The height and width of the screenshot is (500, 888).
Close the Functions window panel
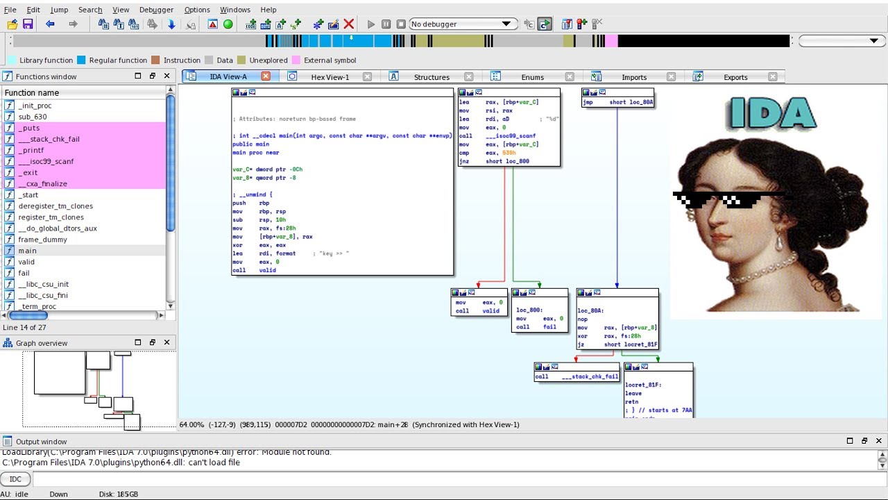pyautogui.click(x=166, y=76)
